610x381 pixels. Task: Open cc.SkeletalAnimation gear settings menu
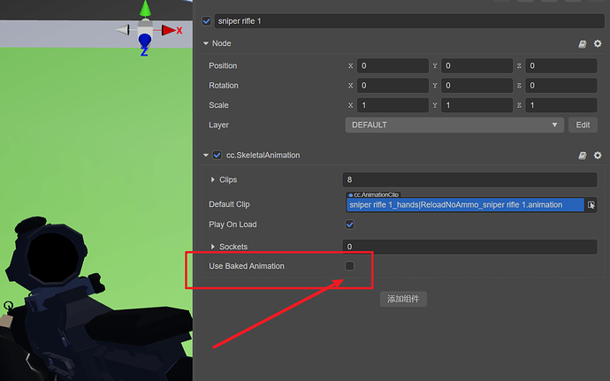coord(598,156)
